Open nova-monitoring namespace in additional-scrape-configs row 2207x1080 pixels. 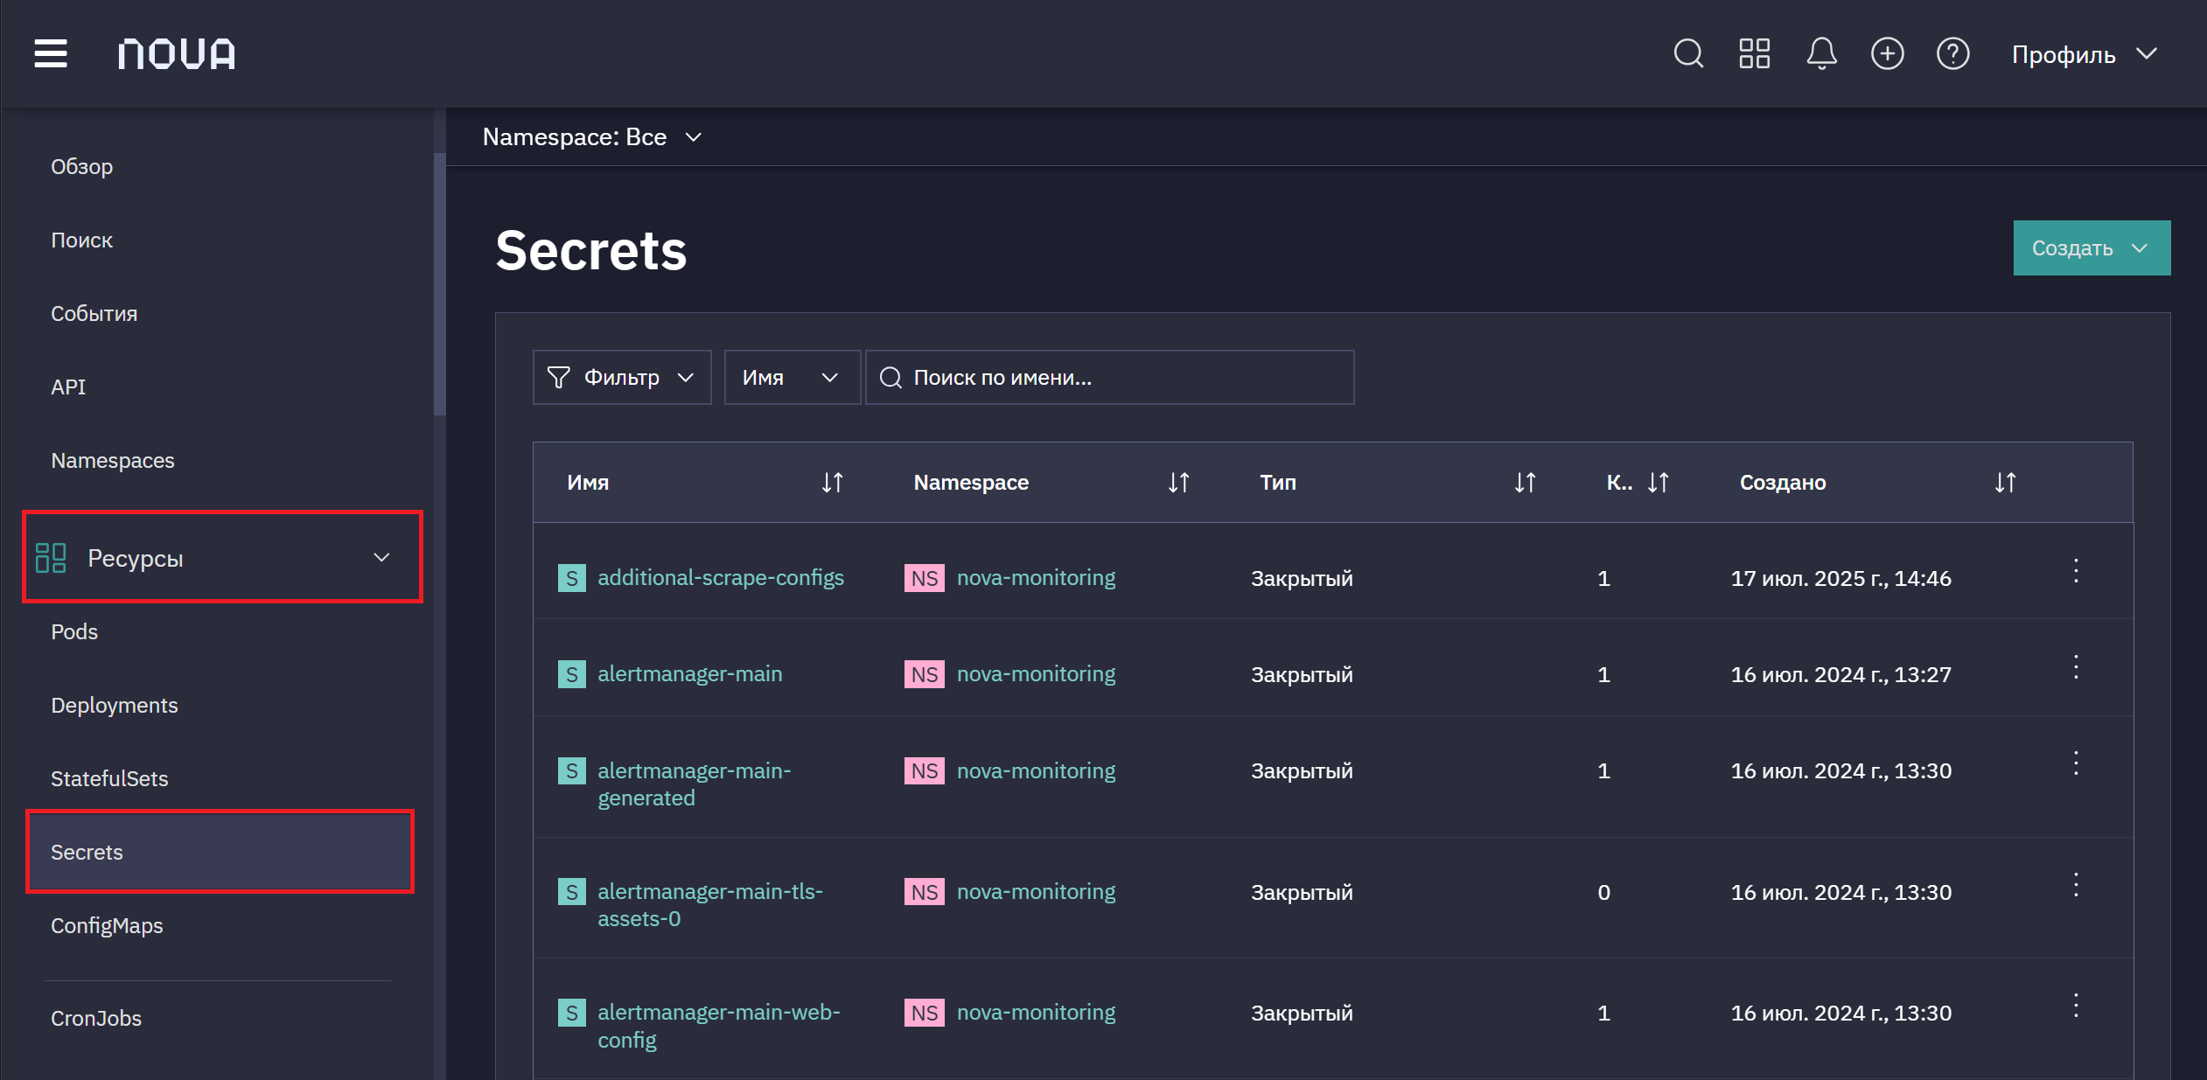tap(1037, 578)
